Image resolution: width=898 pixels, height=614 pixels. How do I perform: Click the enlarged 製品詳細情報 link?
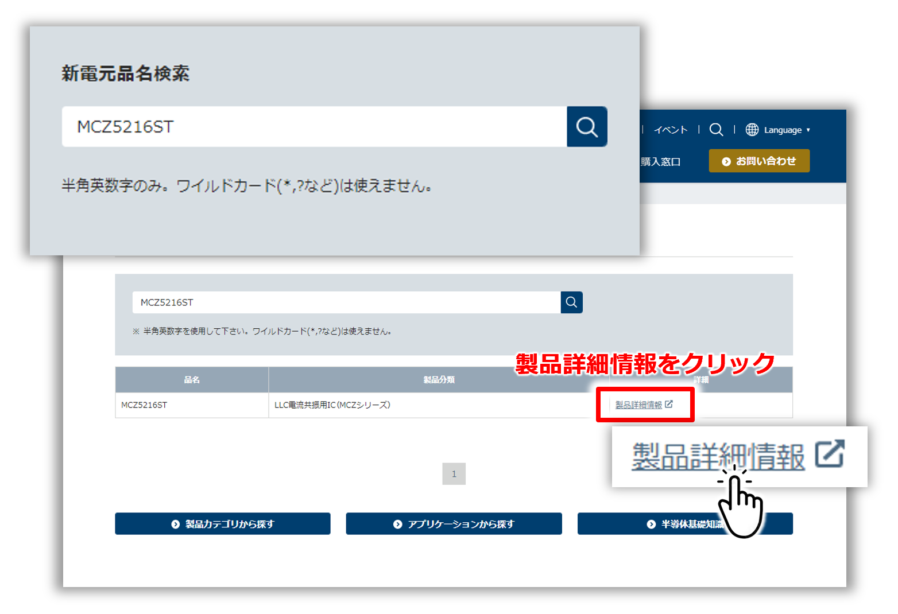[x=718, y=456]
